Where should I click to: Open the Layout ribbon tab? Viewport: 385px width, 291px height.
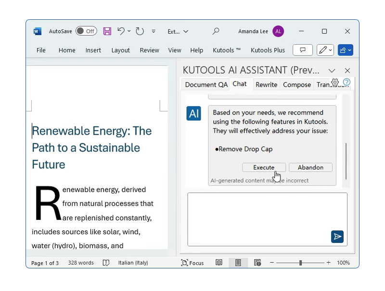pyautogui.click(x=121, y=50)
